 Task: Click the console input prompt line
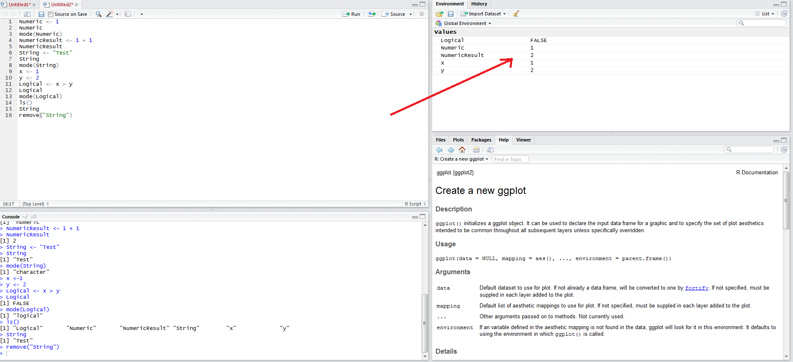(x=210, y=353)
